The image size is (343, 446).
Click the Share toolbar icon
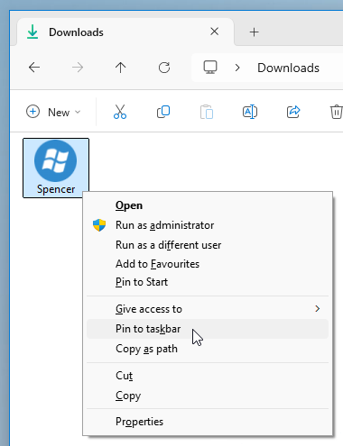[x=293, y=112]
